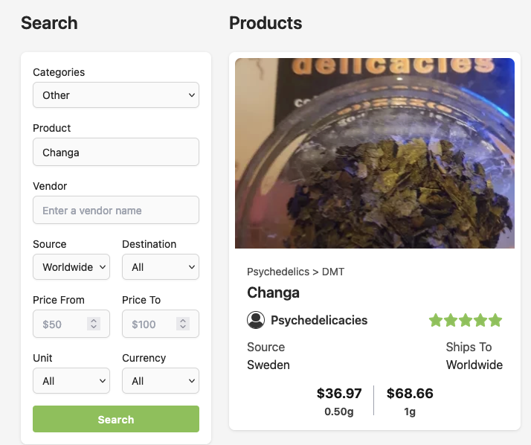Image resolution: width=531 pixels, height=445 pixels.
Task: Open the Categories dropdown showing Other
Action: tap(116, 95)
